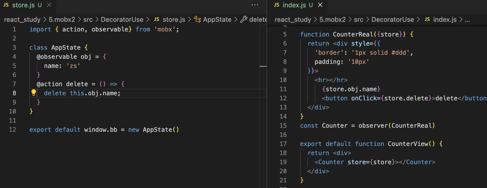Close the store.js tab

(x=49, y=5)
